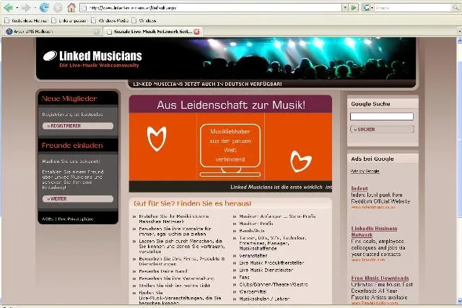
Task: Focus the browser toolbar search field
Action: click(x=412, y=8)
